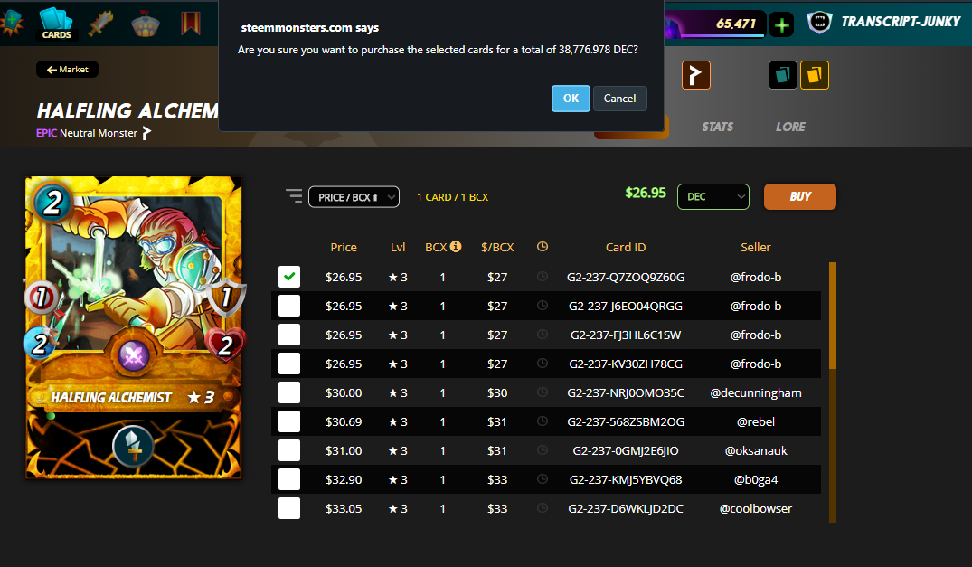Image resolution: width=972 pixels, height=567 pixels.
Task: Open the Cards collection icon
Action: [x=56, y=24]
